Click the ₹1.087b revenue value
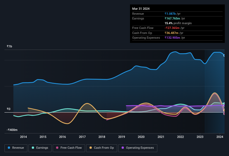229x156 pixels. click(x=170, y=14)
